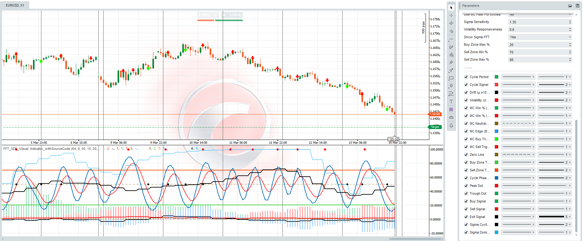Switch to the EURUSD, h1 chart tab
Viewport: 583px width, 241px height.
click(x=15, y=5)
